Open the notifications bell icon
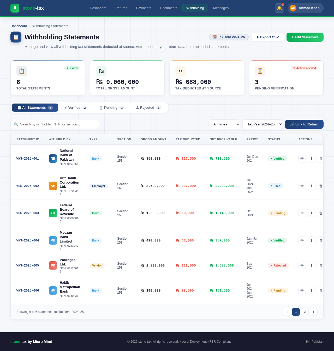334x351 pixels. pyautogui.click(x=279, y=8)
